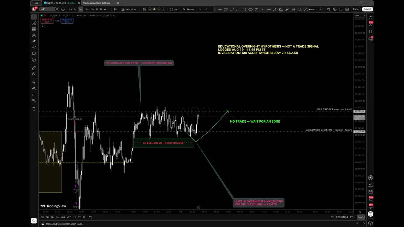The height and width of the screenshot is (227, 404).
Task: Collapse the bottom panel with up chevron
Action: pyautogui.click(x=357, y=224)
